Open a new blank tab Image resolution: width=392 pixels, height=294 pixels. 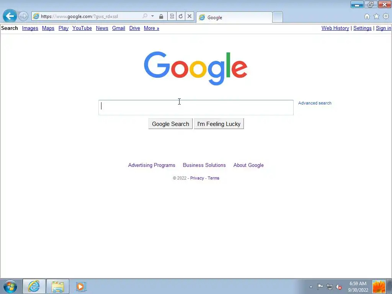point(278,17)
